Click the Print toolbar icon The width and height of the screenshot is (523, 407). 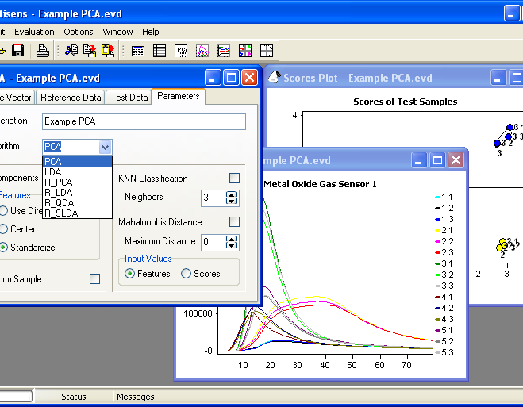click(43, 51)
